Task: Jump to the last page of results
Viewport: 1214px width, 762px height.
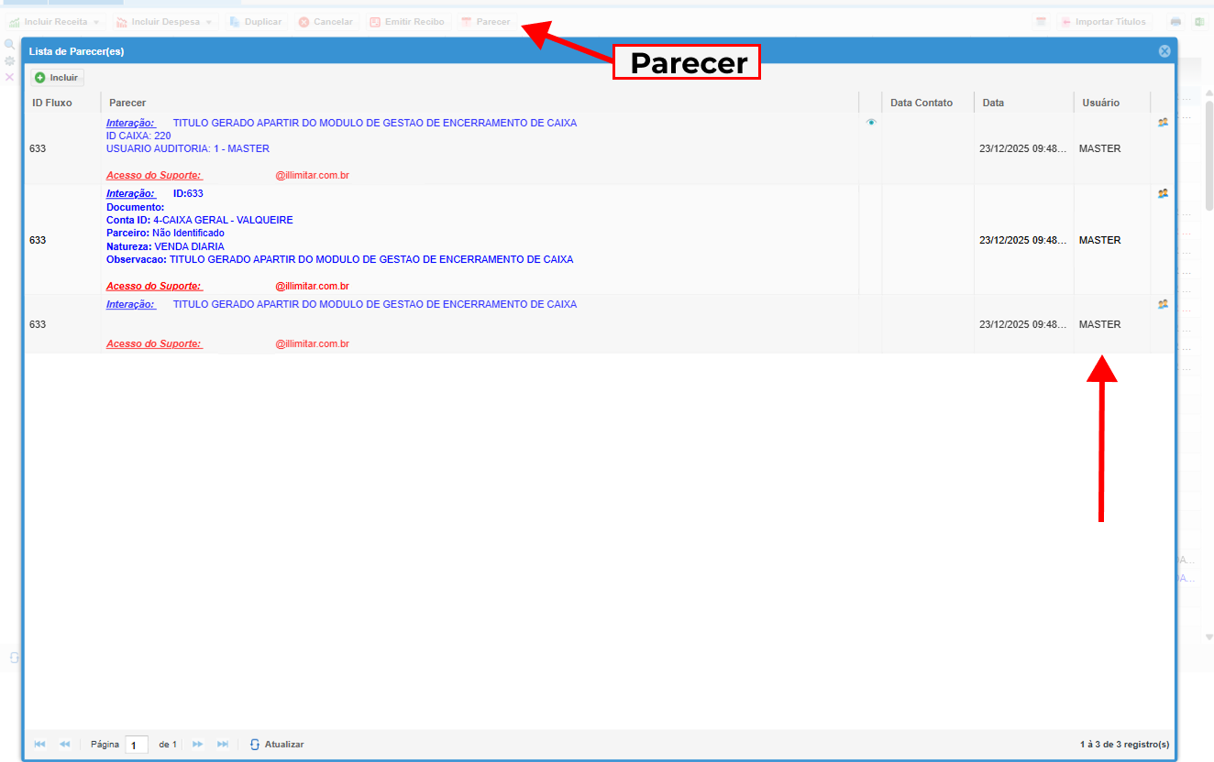Action: (223, 745)
